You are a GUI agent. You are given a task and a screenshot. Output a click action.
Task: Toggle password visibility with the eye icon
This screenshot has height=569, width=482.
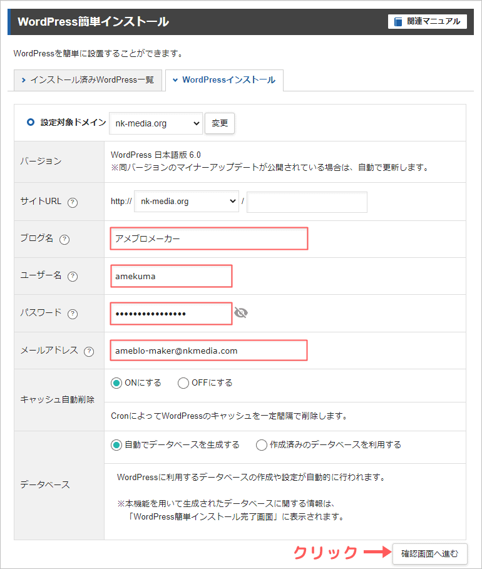pyautogui.click(x=241, y=313)
